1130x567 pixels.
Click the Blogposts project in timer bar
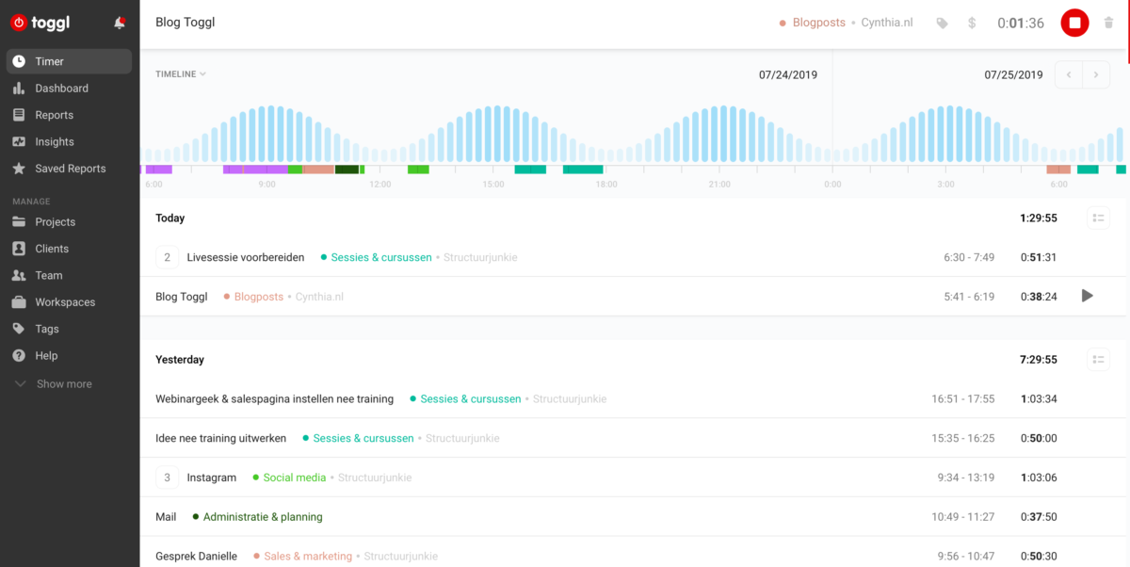pos(817,23)
